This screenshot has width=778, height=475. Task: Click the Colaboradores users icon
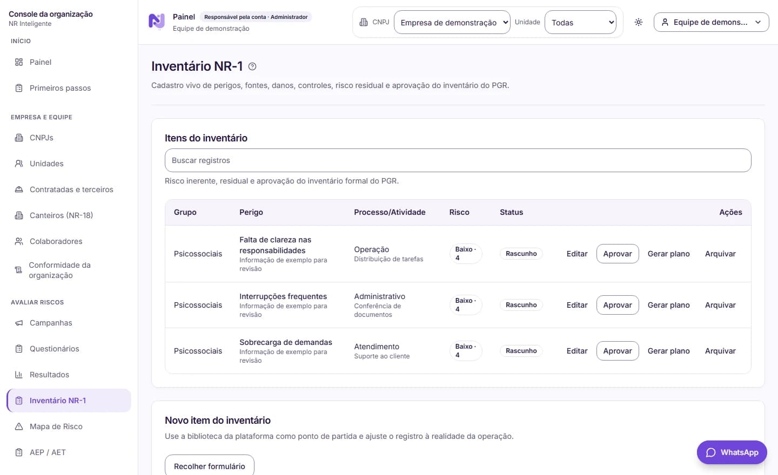point(19,241)
